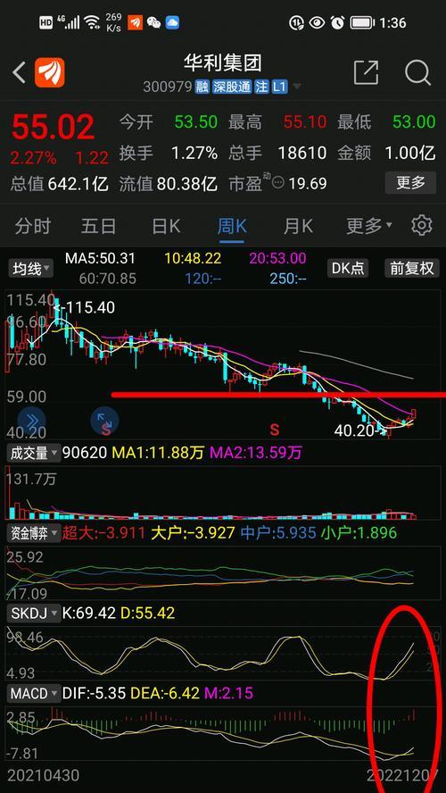446x793 pixels.
Task: Tap the MA5:50.31 value
Action: (101, 258)
